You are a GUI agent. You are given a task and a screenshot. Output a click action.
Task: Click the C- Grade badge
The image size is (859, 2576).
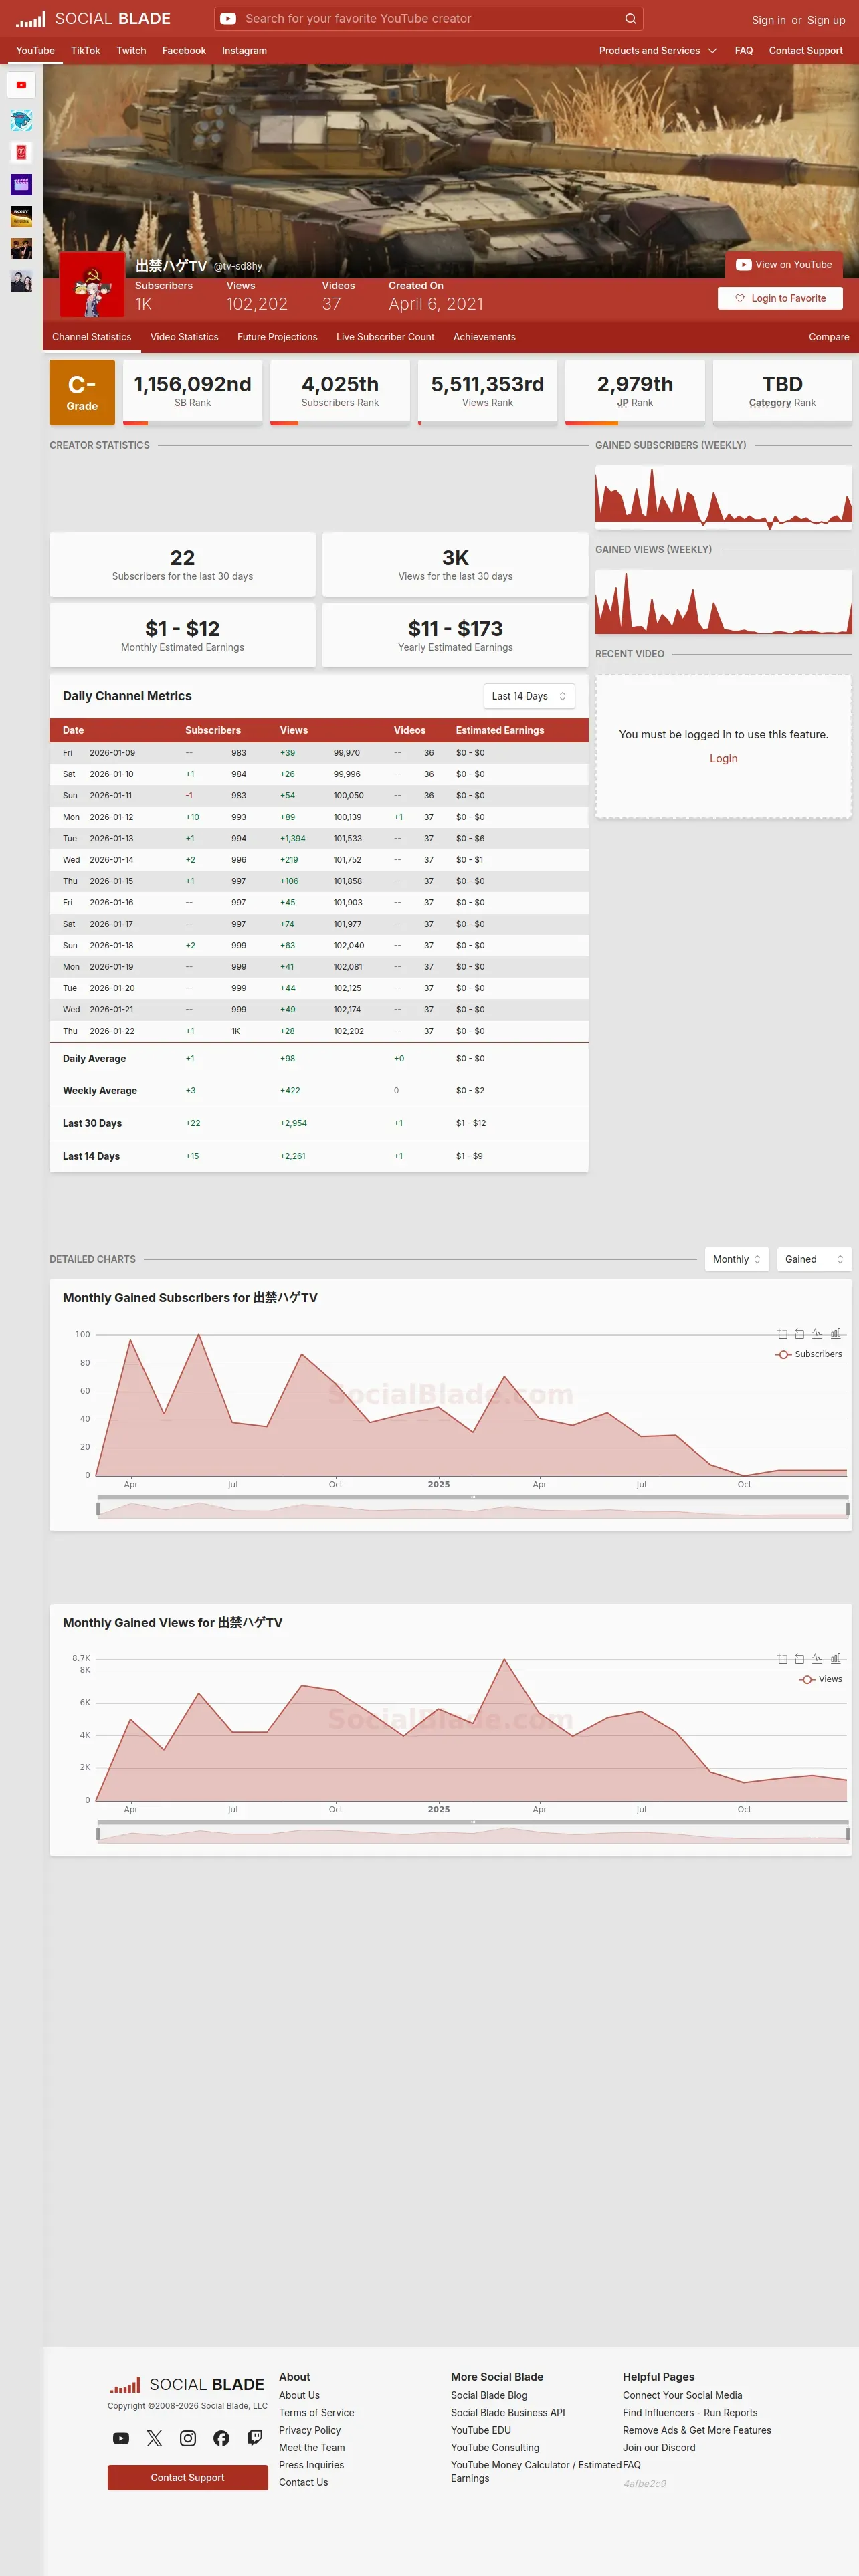click(82, 393)
